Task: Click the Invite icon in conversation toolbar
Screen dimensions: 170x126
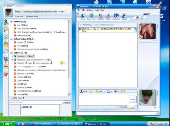Action: point(83,16)
